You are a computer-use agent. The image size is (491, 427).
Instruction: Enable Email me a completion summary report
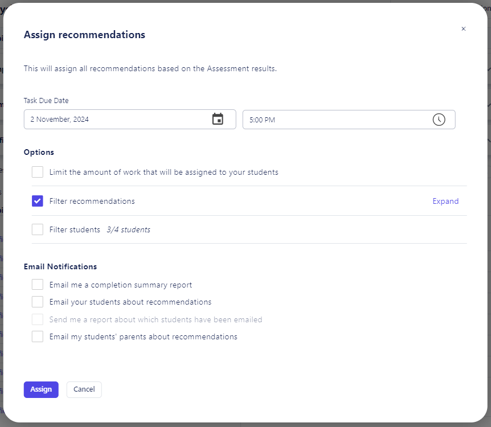[38, 285]
